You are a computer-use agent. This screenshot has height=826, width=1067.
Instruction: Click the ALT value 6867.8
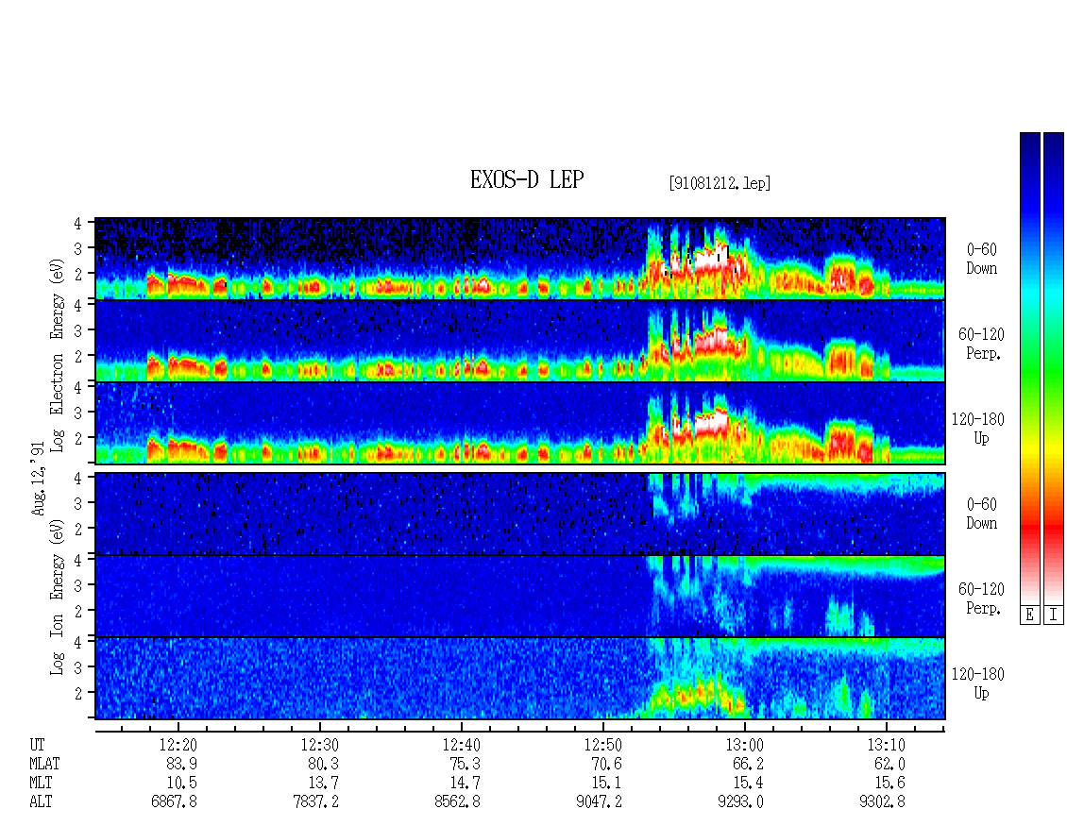click(174, 802)
